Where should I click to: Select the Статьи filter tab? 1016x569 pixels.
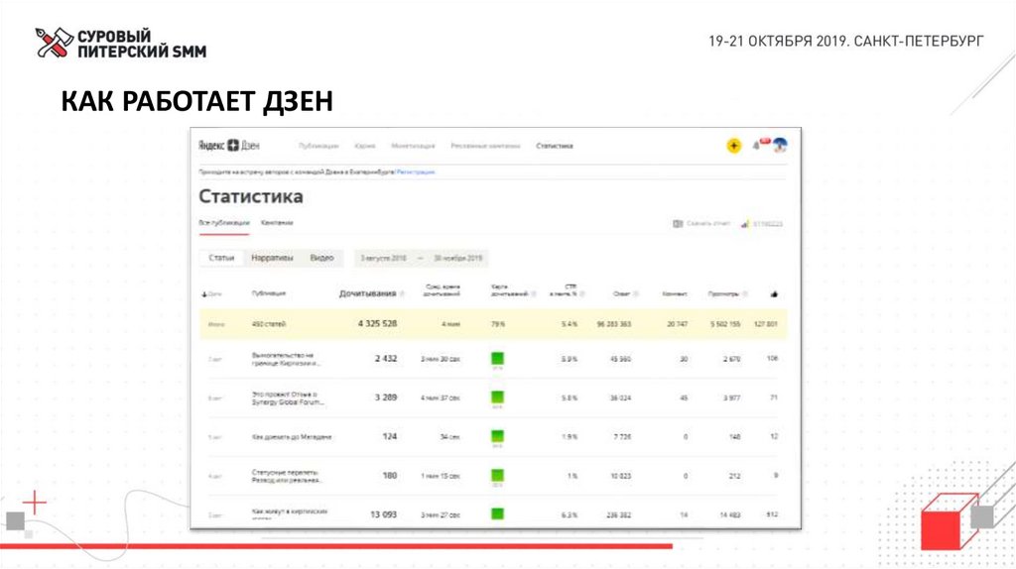[221, 258]
